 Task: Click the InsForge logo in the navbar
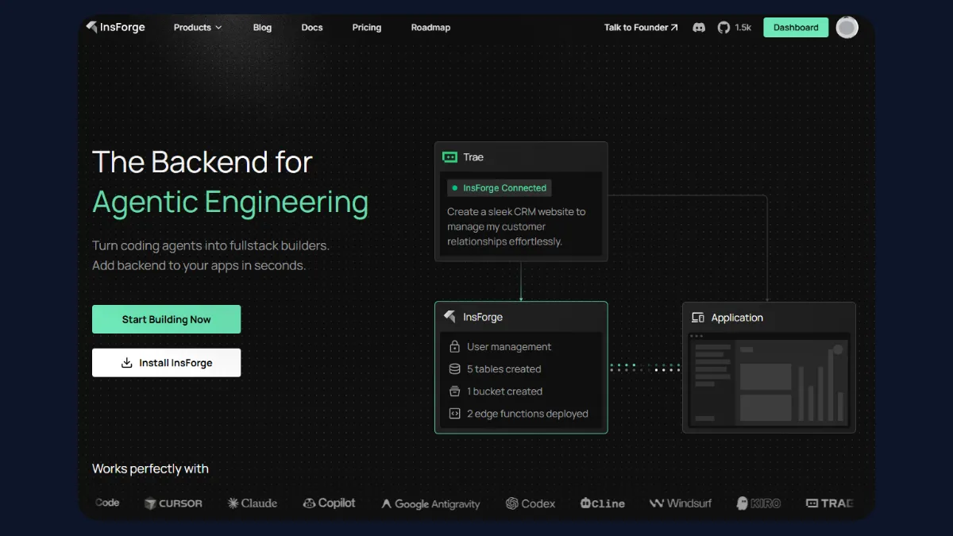point(116,27)
